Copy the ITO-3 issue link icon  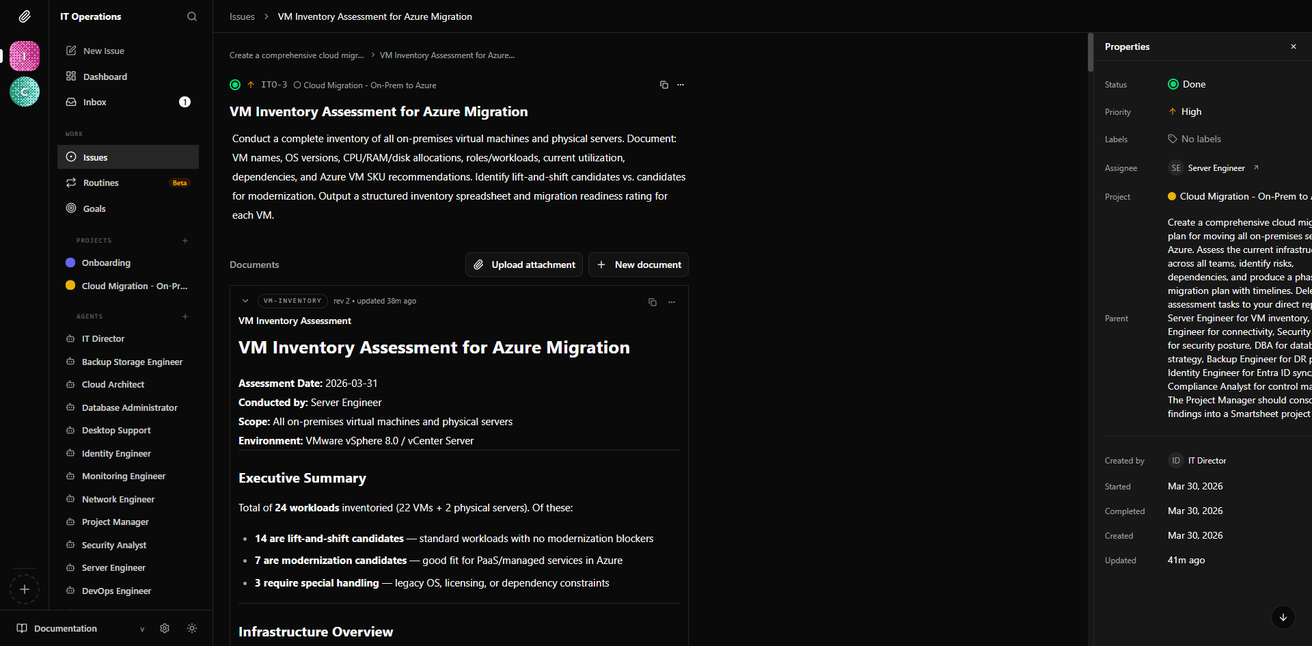point(664,85)
